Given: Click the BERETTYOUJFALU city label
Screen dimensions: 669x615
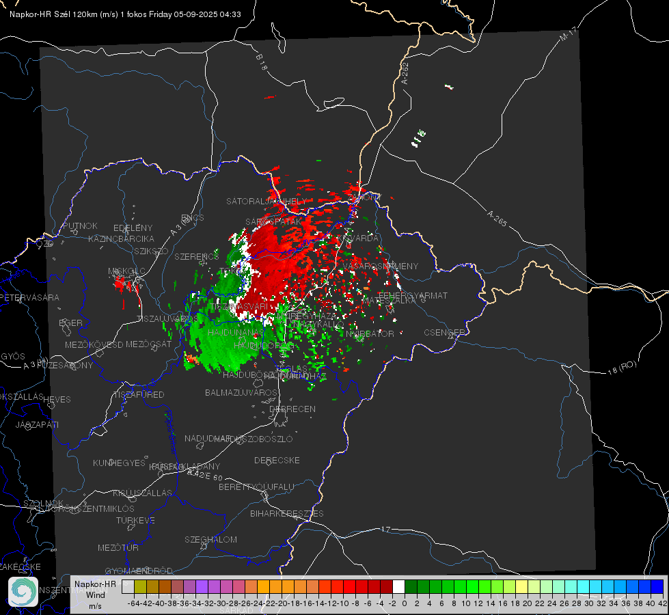Looking at the screenshot, I should [256, 487].
